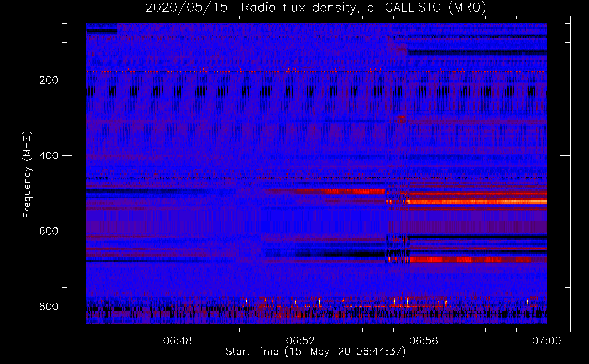
Task: Click the plot title "Radio flux density, e-CALLISTO (MRO)"
Action: coord(364,8)
